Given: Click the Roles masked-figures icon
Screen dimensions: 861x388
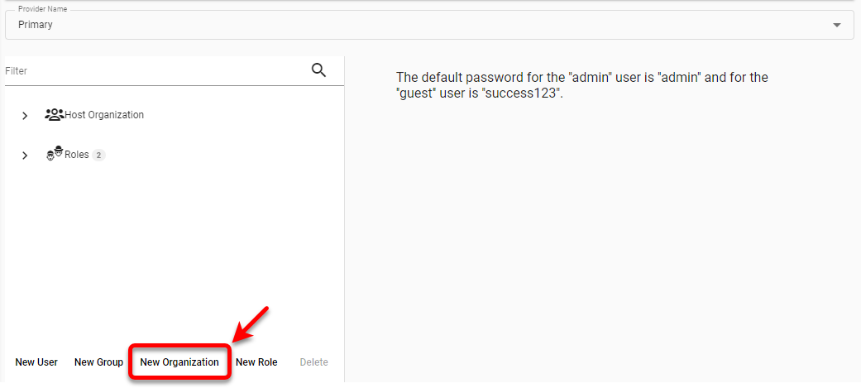Looking at the screenshot, I should tap(55, 155).
